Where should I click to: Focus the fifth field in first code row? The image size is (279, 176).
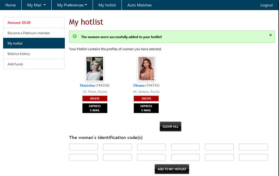[x=219, y=147]
